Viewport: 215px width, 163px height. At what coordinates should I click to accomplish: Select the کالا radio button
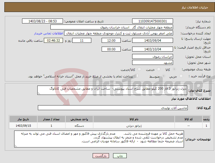click(174, 69)
